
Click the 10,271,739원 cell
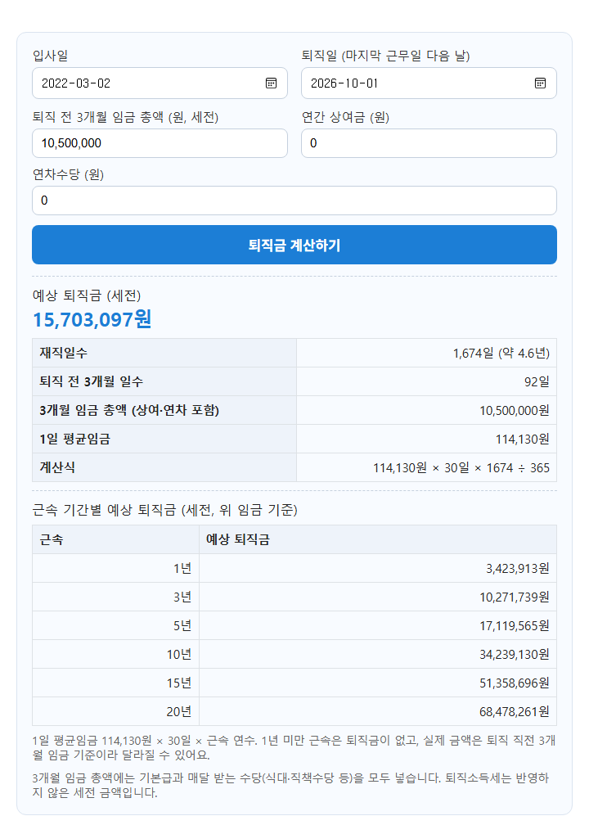(x=377, y=597)
